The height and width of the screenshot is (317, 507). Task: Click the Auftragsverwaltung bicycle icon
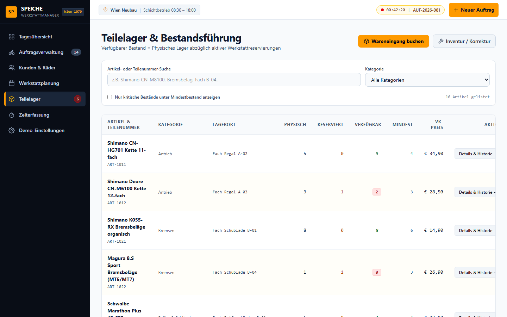(x=12, y=52)
